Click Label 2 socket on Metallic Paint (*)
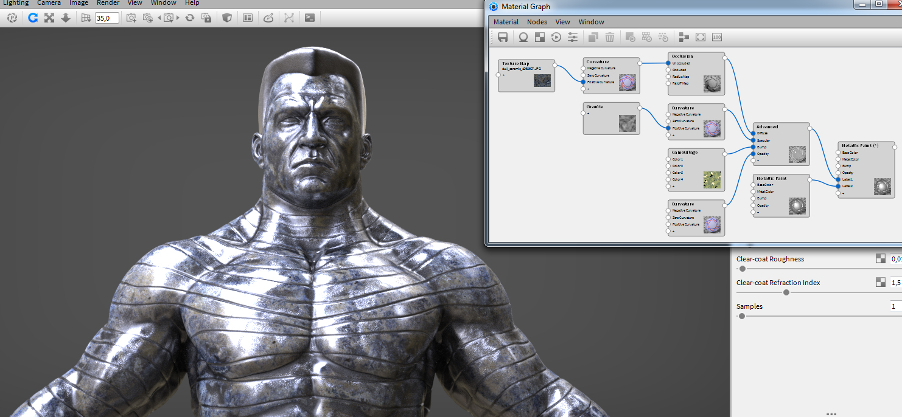The height and width of the screenshot is (417, 902). tap(839, 186)
